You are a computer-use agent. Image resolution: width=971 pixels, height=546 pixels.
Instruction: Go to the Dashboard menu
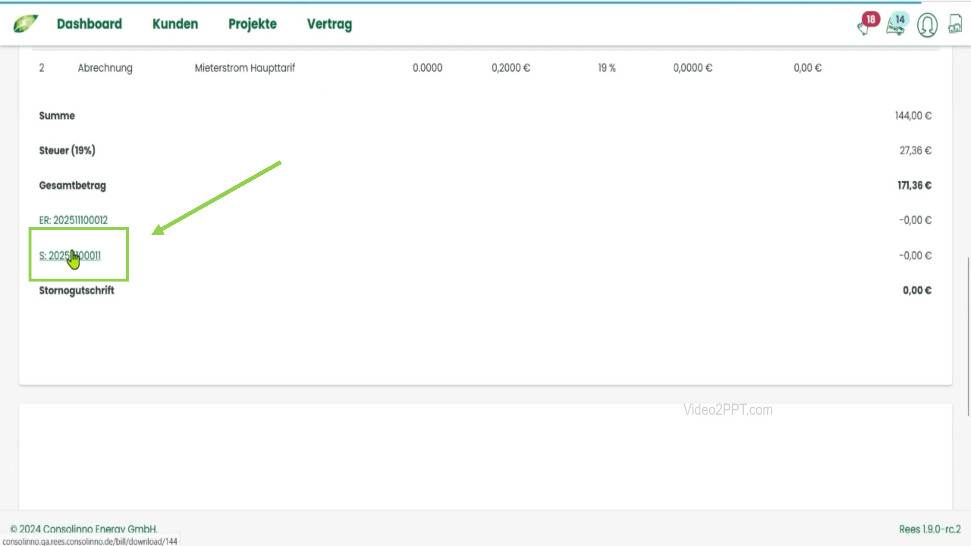point(89,24)
